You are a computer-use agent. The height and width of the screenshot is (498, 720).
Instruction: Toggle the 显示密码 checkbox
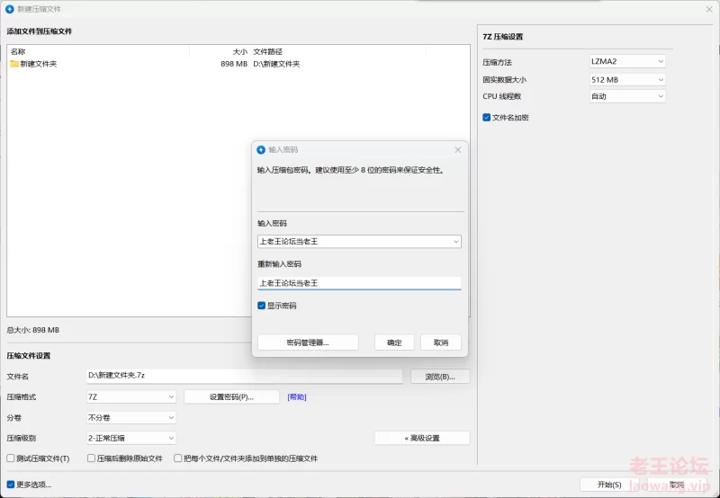coord(261,306)
